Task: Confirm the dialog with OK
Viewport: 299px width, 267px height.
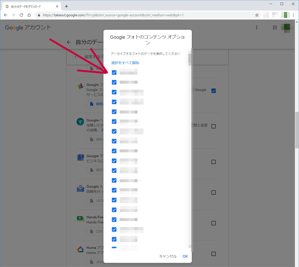Action: [185, 256]
